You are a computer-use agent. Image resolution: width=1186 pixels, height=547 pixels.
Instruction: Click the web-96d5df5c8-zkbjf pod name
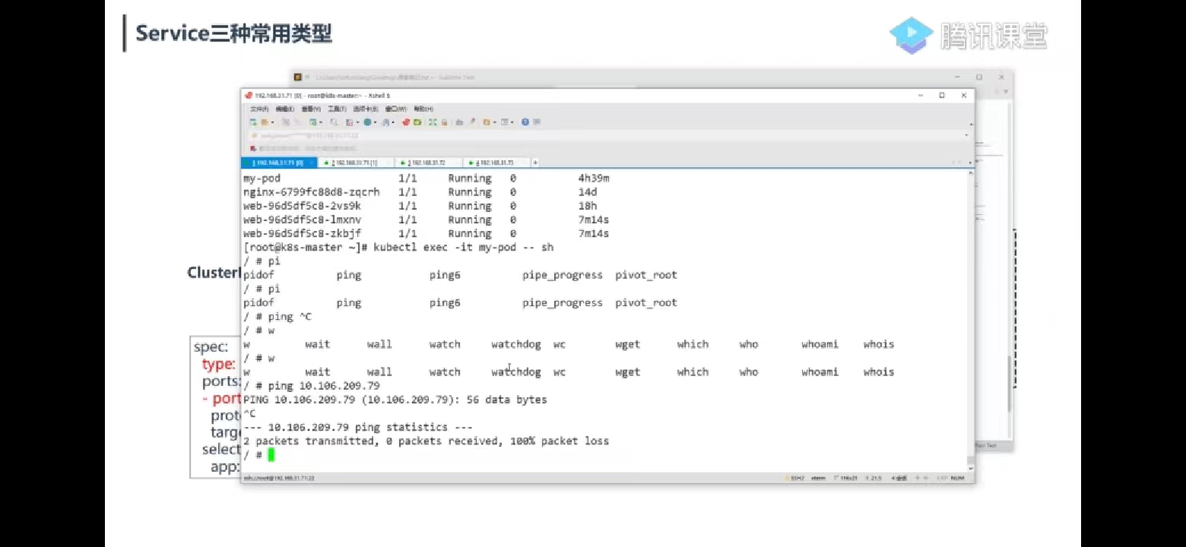pos(302,233)
